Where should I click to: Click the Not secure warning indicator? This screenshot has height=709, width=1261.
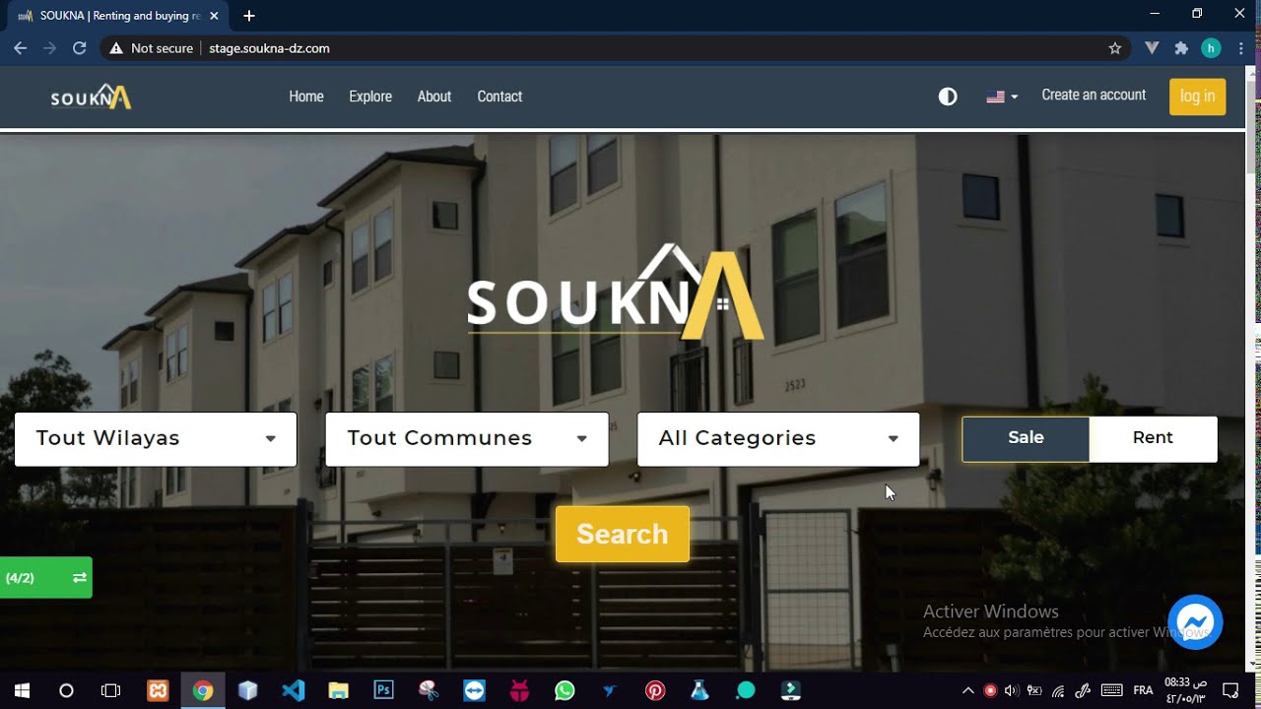coord(151,47)
